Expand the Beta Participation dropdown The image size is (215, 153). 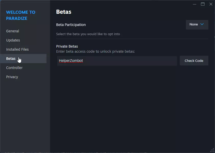click(197, 24)
